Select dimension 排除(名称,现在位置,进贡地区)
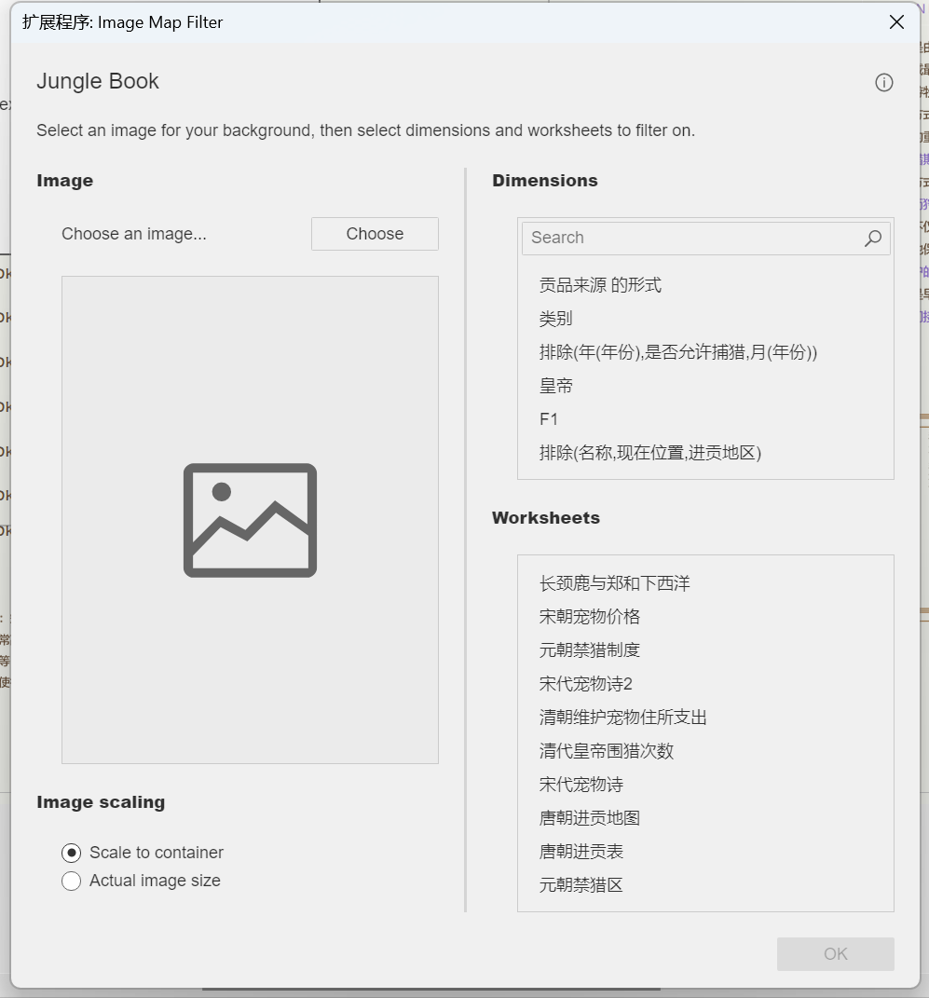929x998 pixels. [x=649, y=453]
